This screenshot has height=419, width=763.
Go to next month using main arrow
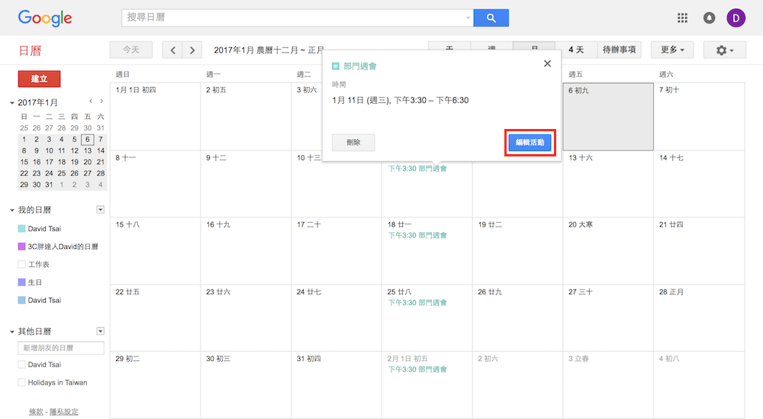[x=192, y=50]
